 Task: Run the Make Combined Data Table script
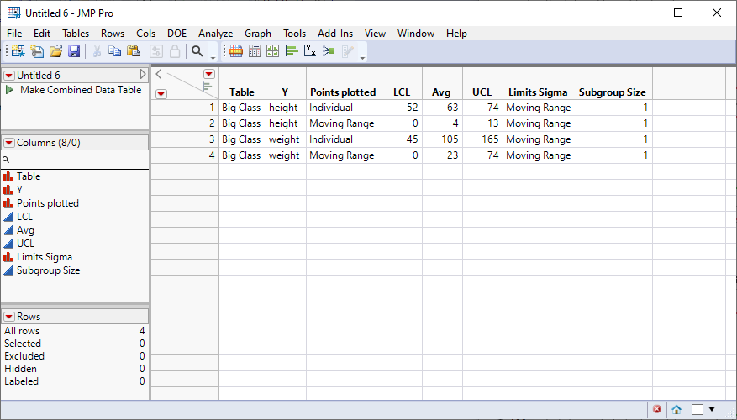[9, 90]
